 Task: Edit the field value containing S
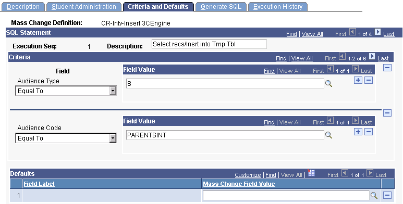(x=225, y=84)
